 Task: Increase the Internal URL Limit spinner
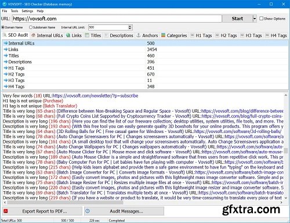click(x=130, y=26)
